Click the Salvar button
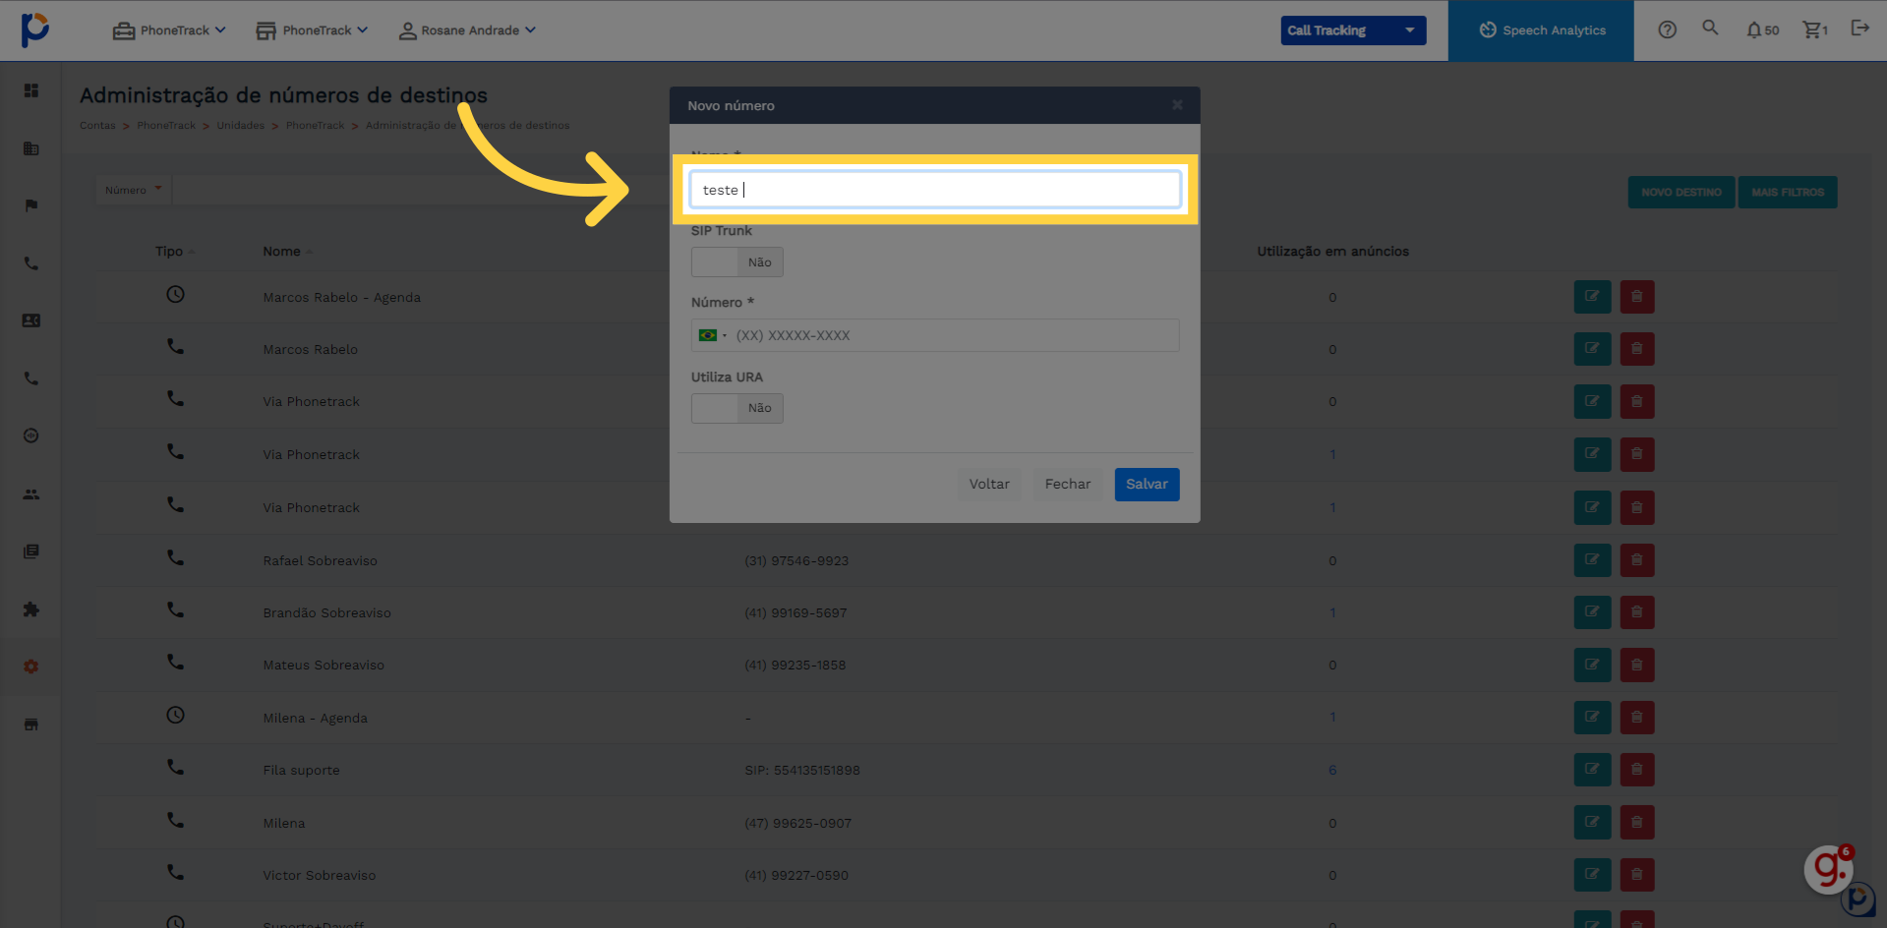 tap(1147, 484)
